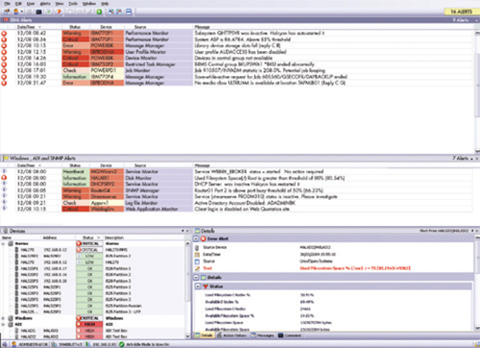The height and width of the screenshot is (348, 480).
Task: Click the Date/Time calendar icon in Details
Action: [197, 255]
